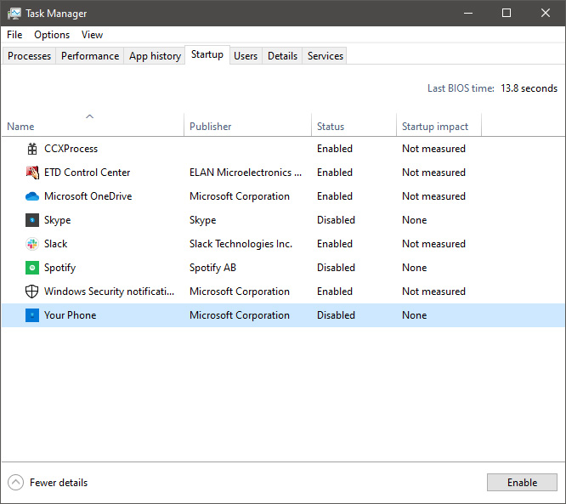Click Skype's Disabled status cell

336,220
